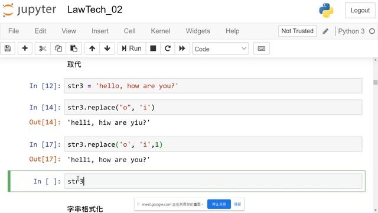
Task: Click the 取代 heading
Action: (74, 64)
